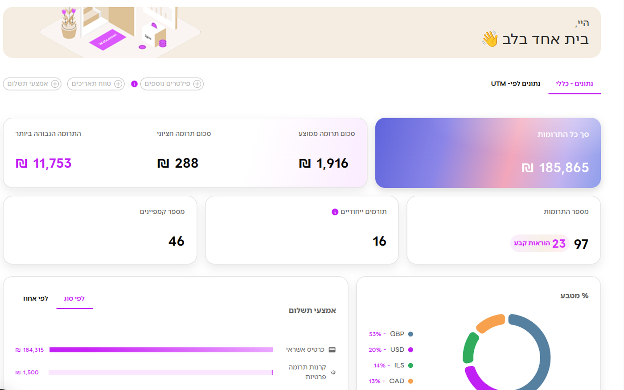This screenshot has height=390, width=624.
Task: Switch to נתונים - כללי tab
Action: tap(574, 84)
